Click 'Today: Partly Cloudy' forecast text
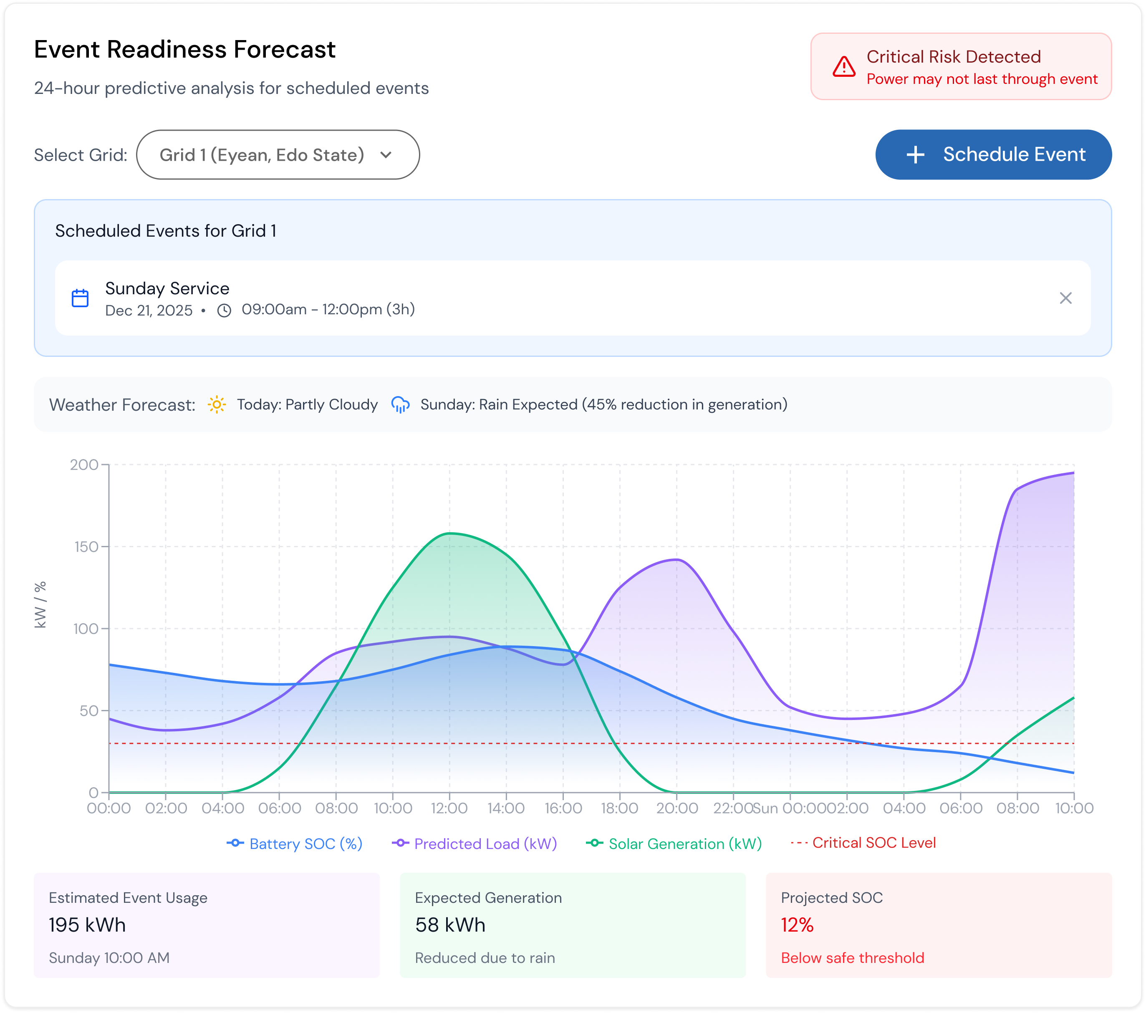 (307, 404)
